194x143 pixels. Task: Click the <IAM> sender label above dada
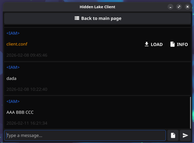[x=13, y=67]
